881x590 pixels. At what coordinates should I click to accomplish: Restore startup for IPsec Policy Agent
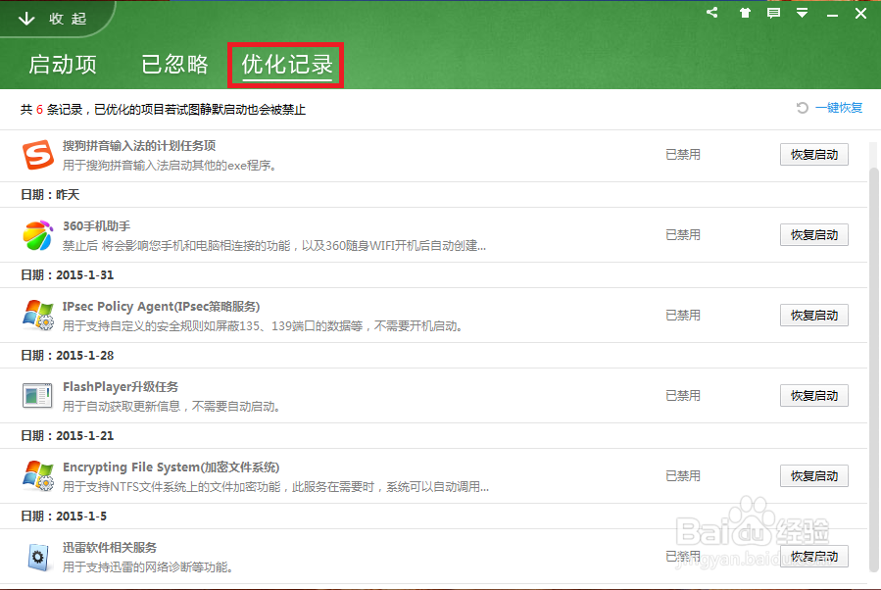[x=814, y=316]
